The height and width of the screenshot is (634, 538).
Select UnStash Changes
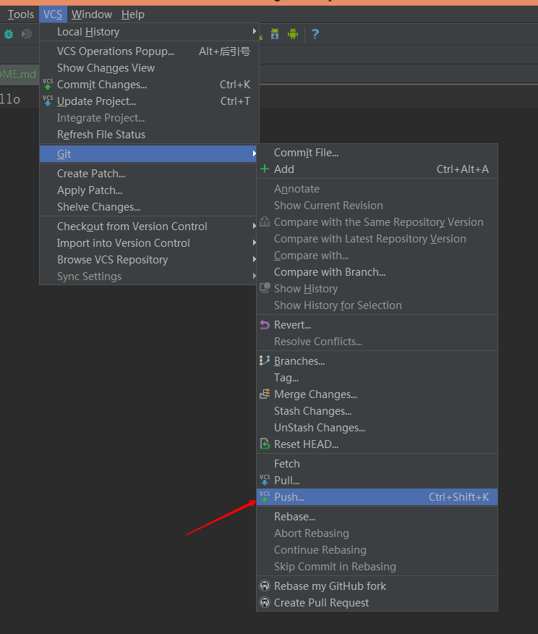377,428
